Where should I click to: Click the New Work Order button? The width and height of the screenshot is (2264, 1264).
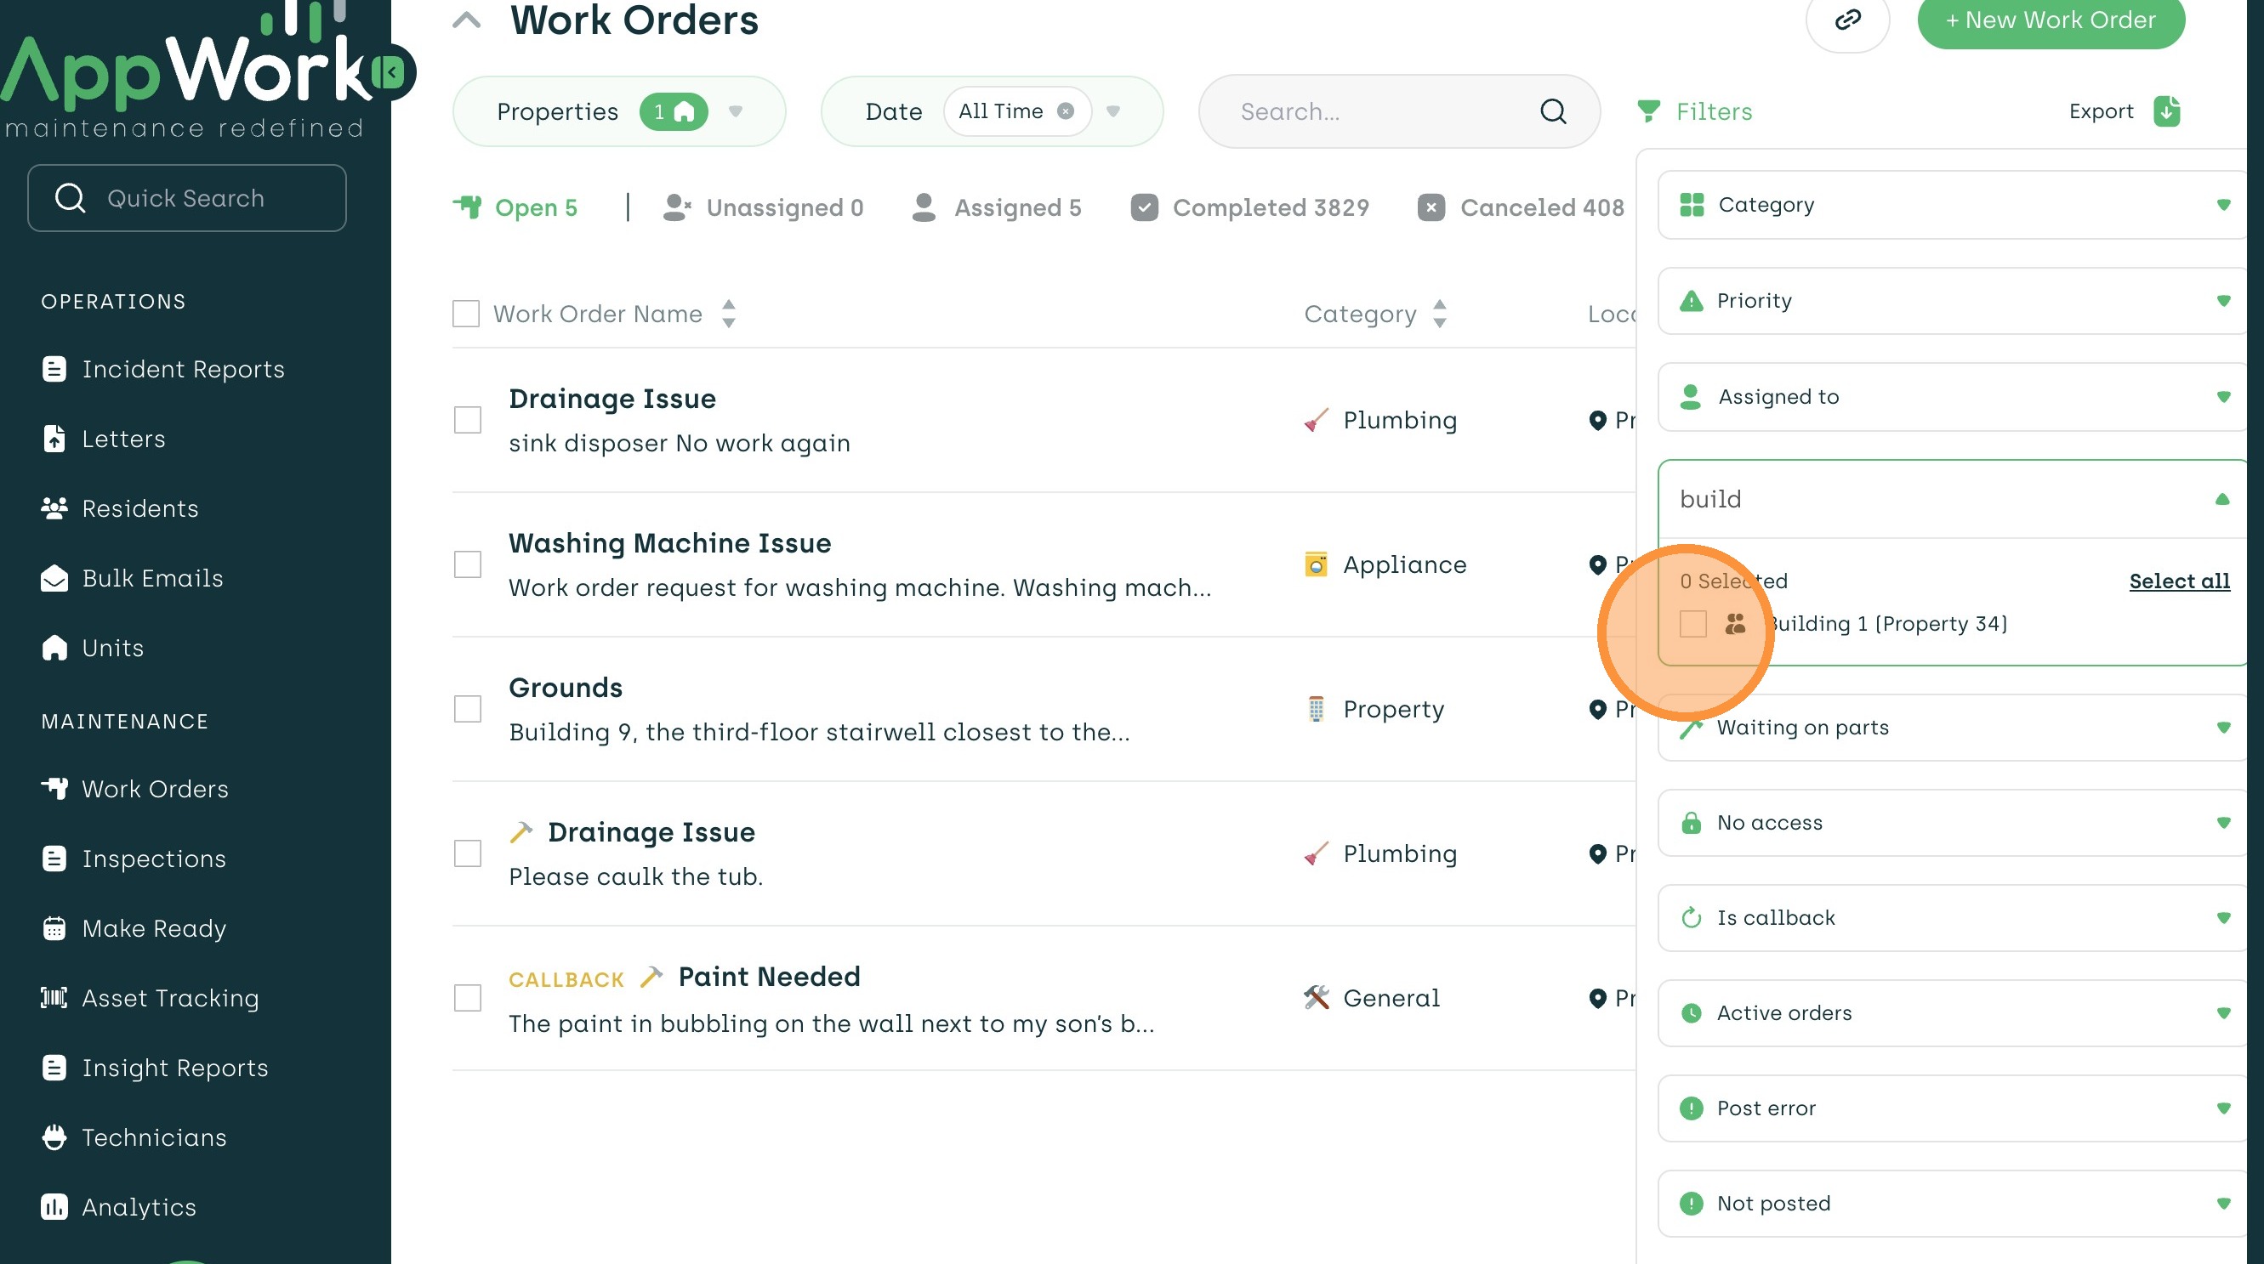click(2051, 20)
